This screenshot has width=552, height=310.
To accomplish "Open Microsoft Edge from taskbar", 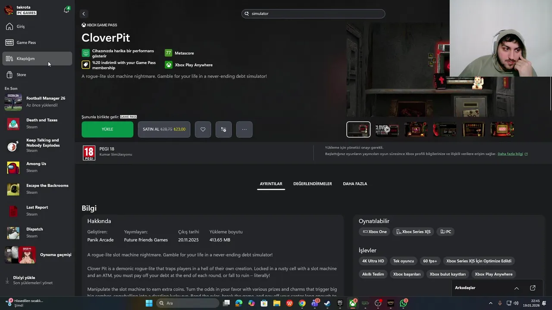I will 239,303.
